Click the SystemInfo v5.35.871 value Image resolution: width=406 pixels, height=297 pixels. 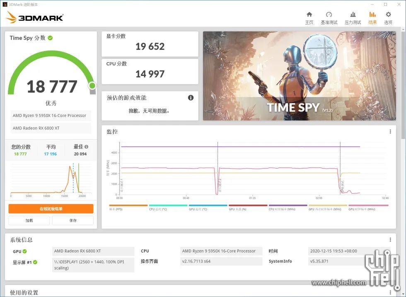coord(336,261)
